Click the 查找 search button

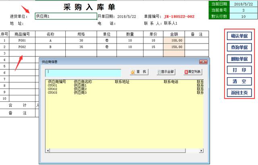[x=139, y=72]
